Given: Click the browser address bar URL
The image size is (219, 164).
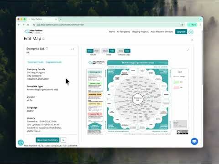Looking at the screenshot, I should (x=60, y=25).
